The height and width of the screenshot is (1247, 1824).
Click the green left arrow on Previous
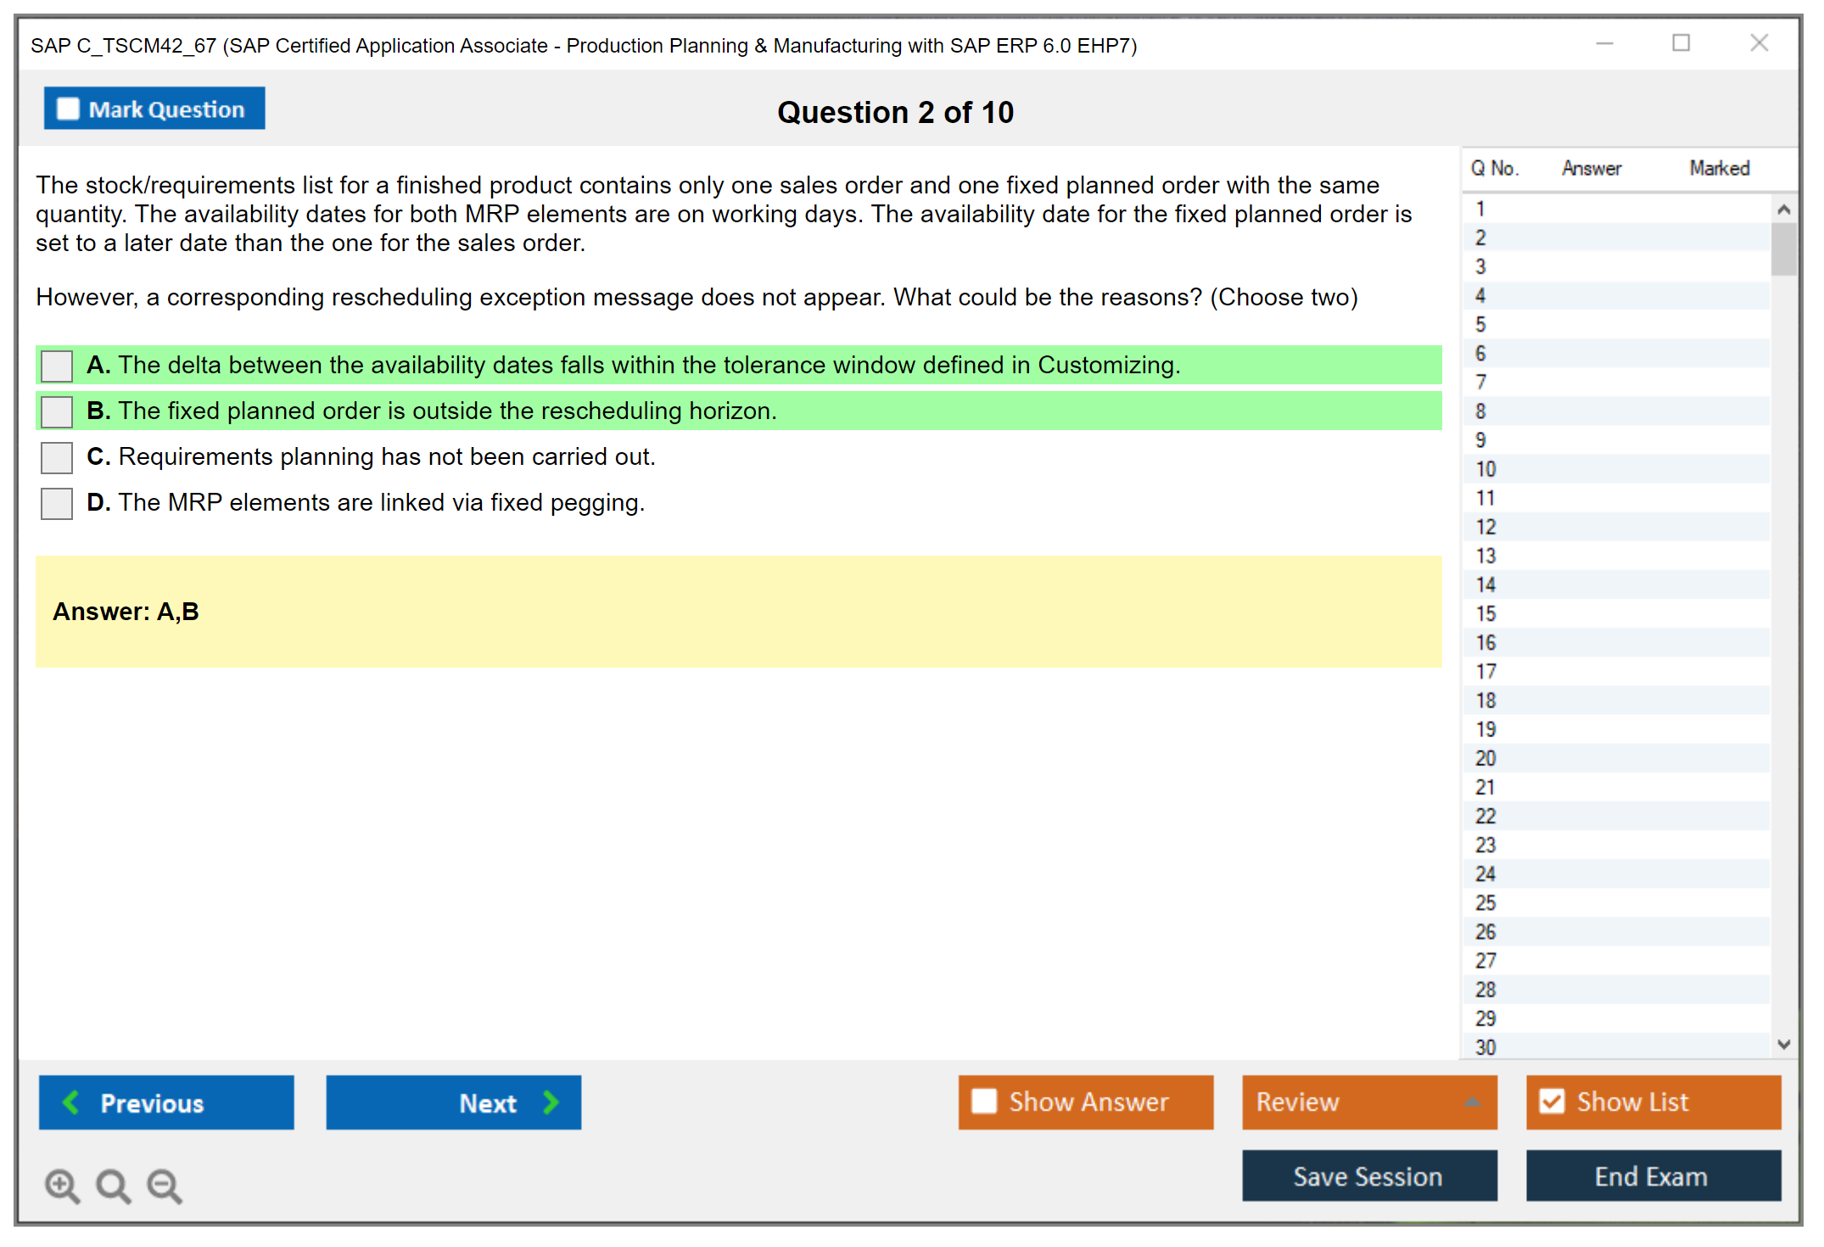[x=71, y=1102]
